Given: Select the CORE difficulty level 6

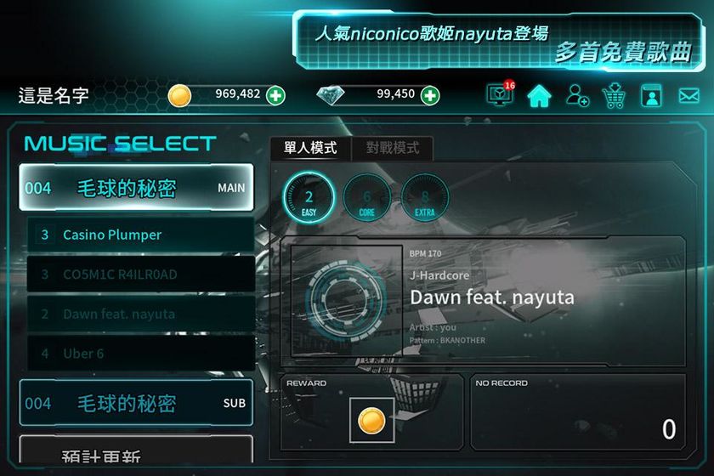Looking at the screenshot, I should (367, 197).
